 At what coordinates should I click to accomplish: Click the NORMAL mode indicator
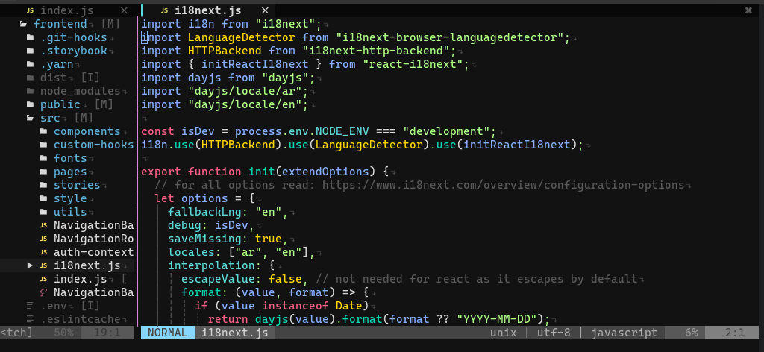(x=168, y=333)
